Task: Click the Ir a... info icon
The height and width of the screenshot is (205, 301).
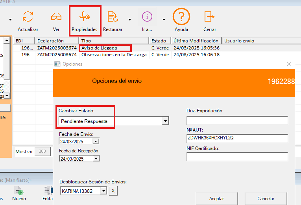Action: (x=147, y=17)
